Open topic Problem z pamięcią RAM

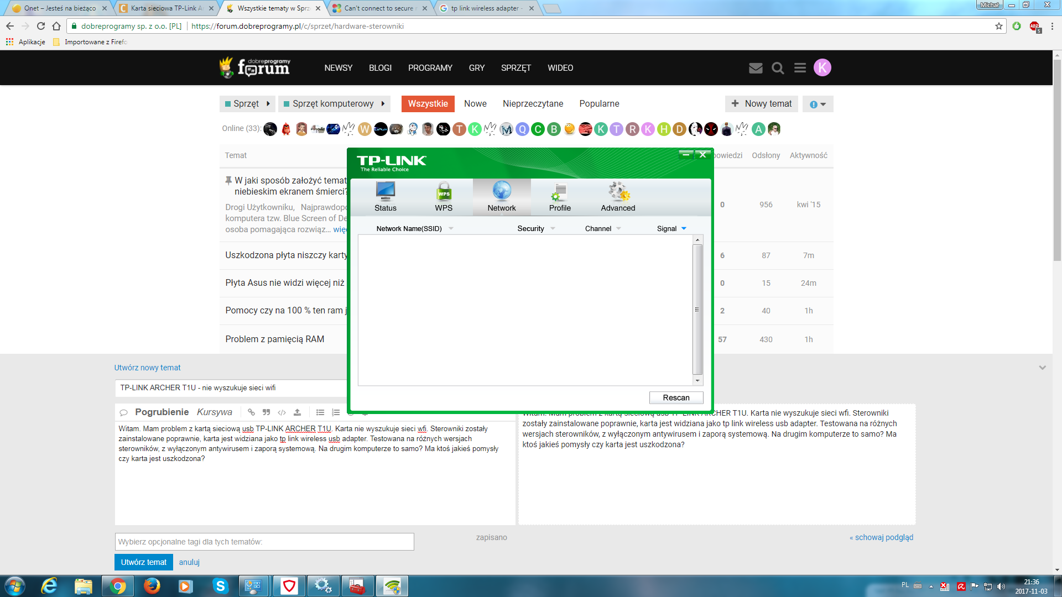click(x=275, y=339)
